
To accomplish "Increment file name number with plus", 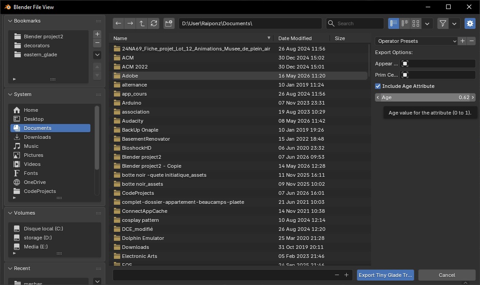I will pos(346,275).
